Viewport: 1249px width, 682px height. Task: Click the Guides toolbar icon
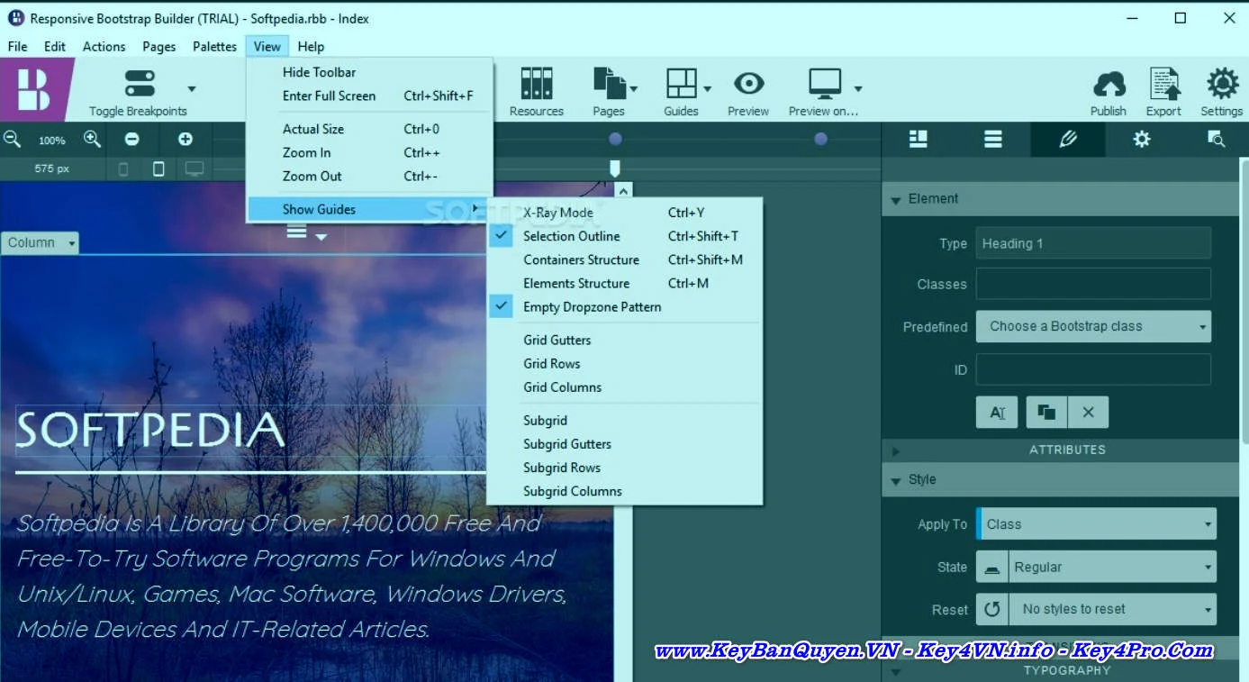tap(681, 84)
